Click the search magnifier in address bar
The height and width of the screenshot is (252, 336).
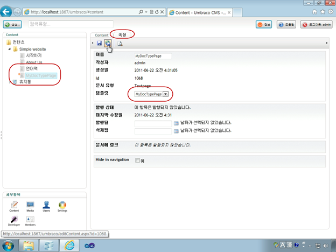pos(141,12)
